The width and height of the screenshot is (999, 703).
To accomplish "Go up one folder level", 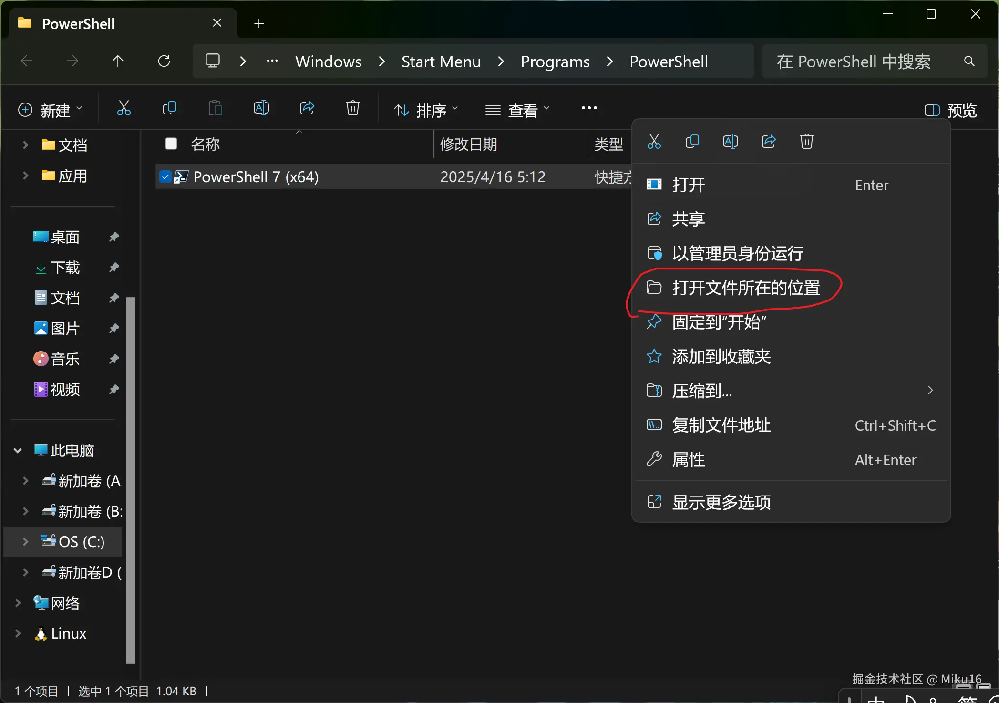I will pos(118,62).
